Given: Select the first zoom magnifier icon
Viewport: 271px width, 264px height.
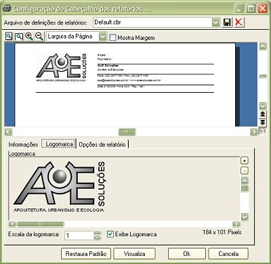Looking at the screenshot, I should pos(9,37).
